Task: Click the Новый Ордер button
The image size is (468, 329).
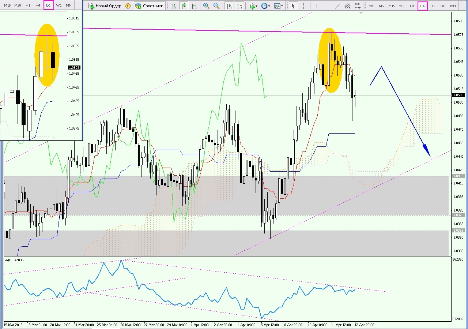Action: point(105,6)
